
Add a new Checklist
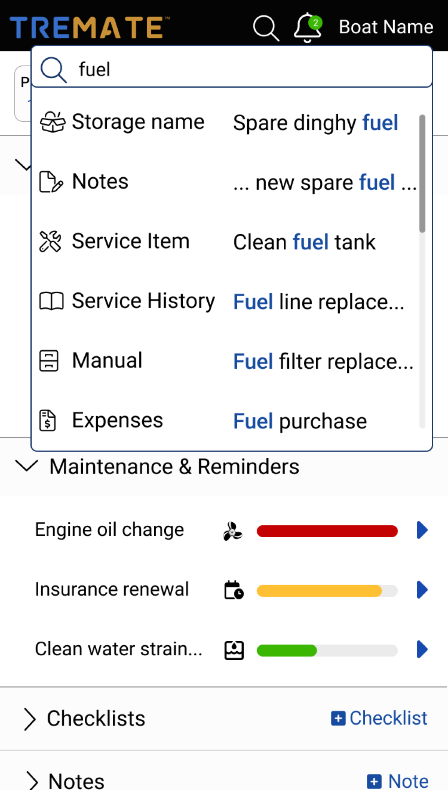(x=379, y=718)
